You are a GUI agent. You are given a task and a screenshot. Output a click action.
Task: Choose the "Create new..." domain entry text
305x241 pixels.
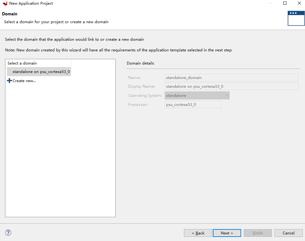(24, 81)
